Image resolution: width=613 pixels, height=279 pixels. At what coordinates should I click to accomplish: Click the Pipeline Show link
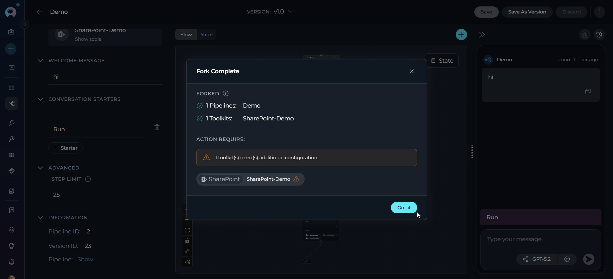click(x=85, y=259)
